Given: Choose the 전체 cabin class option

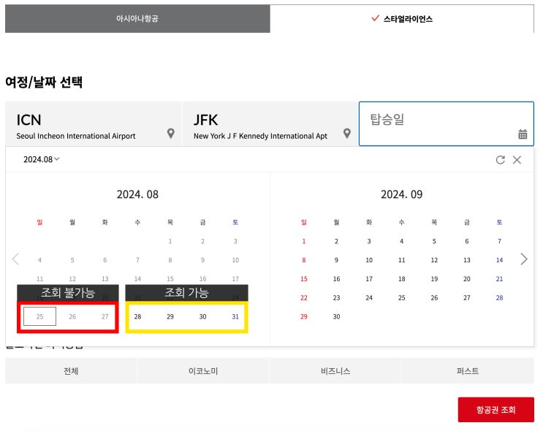Looking at the screenshot, I should (x=71, y=371).
